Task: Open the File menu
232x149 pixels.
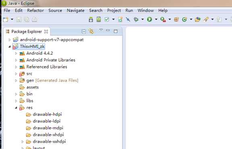Action: pos(7,10)
